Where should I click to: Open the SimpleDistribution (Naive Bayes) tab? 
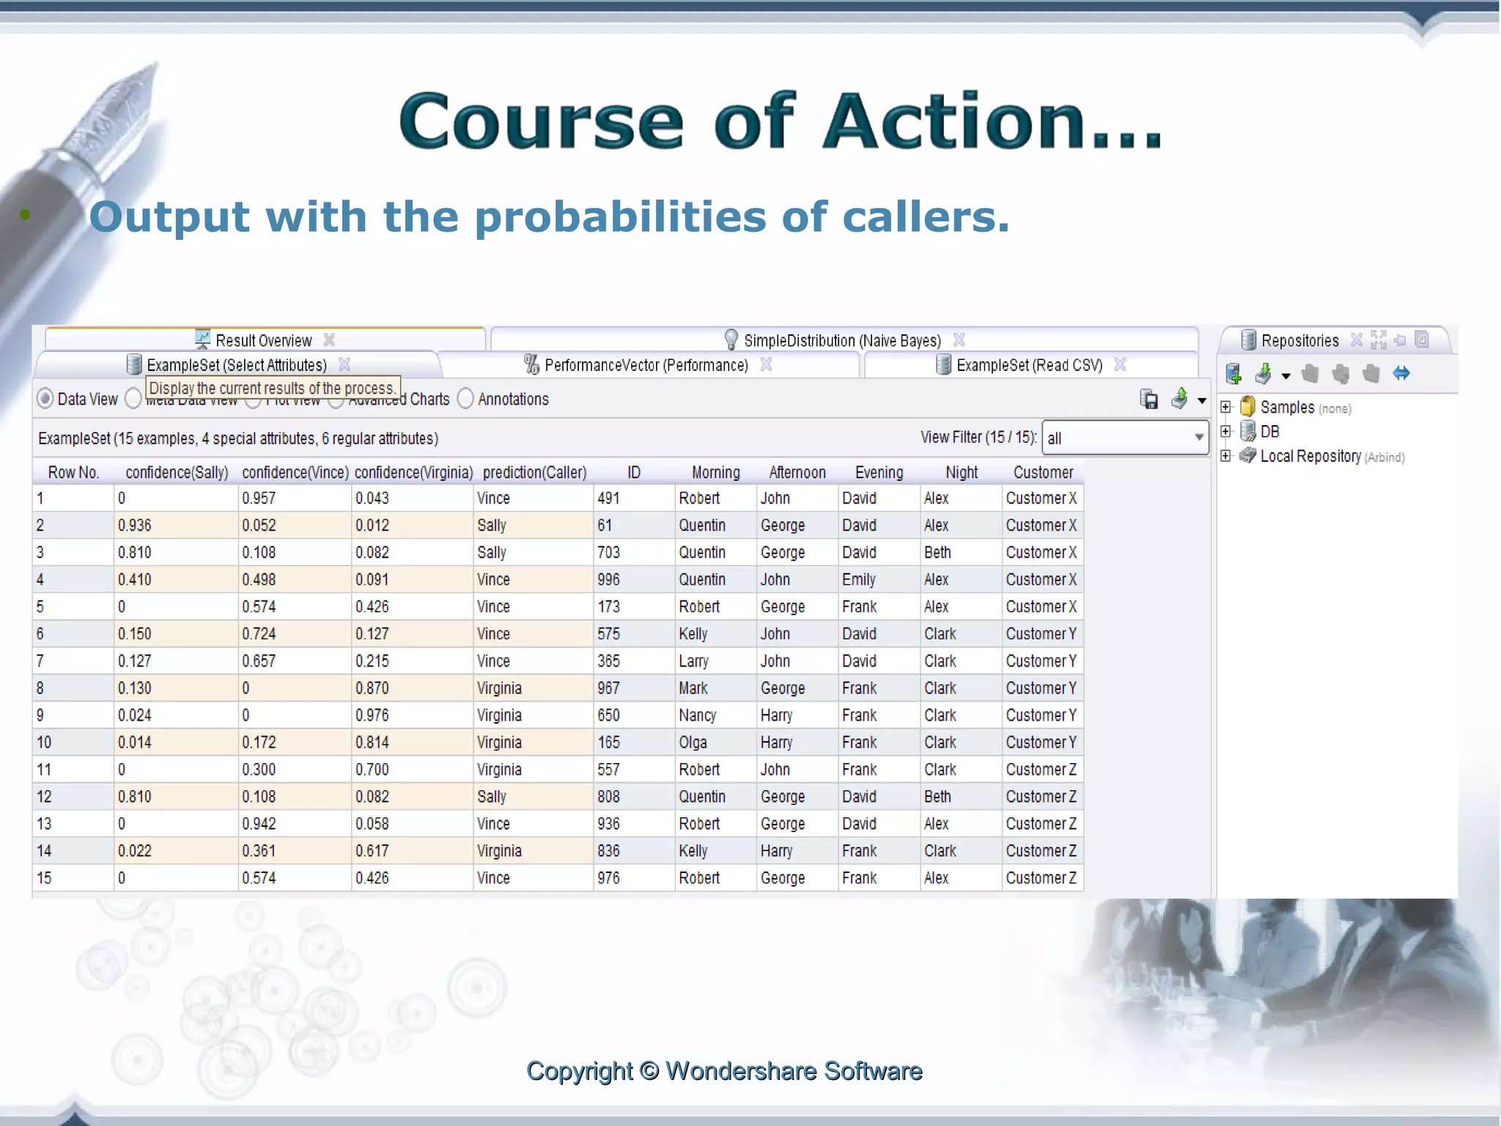843,340
